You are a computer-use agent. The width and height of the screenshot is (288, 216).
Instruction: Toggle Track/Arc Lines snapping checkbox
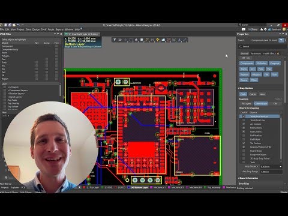[x=244, y=120]
